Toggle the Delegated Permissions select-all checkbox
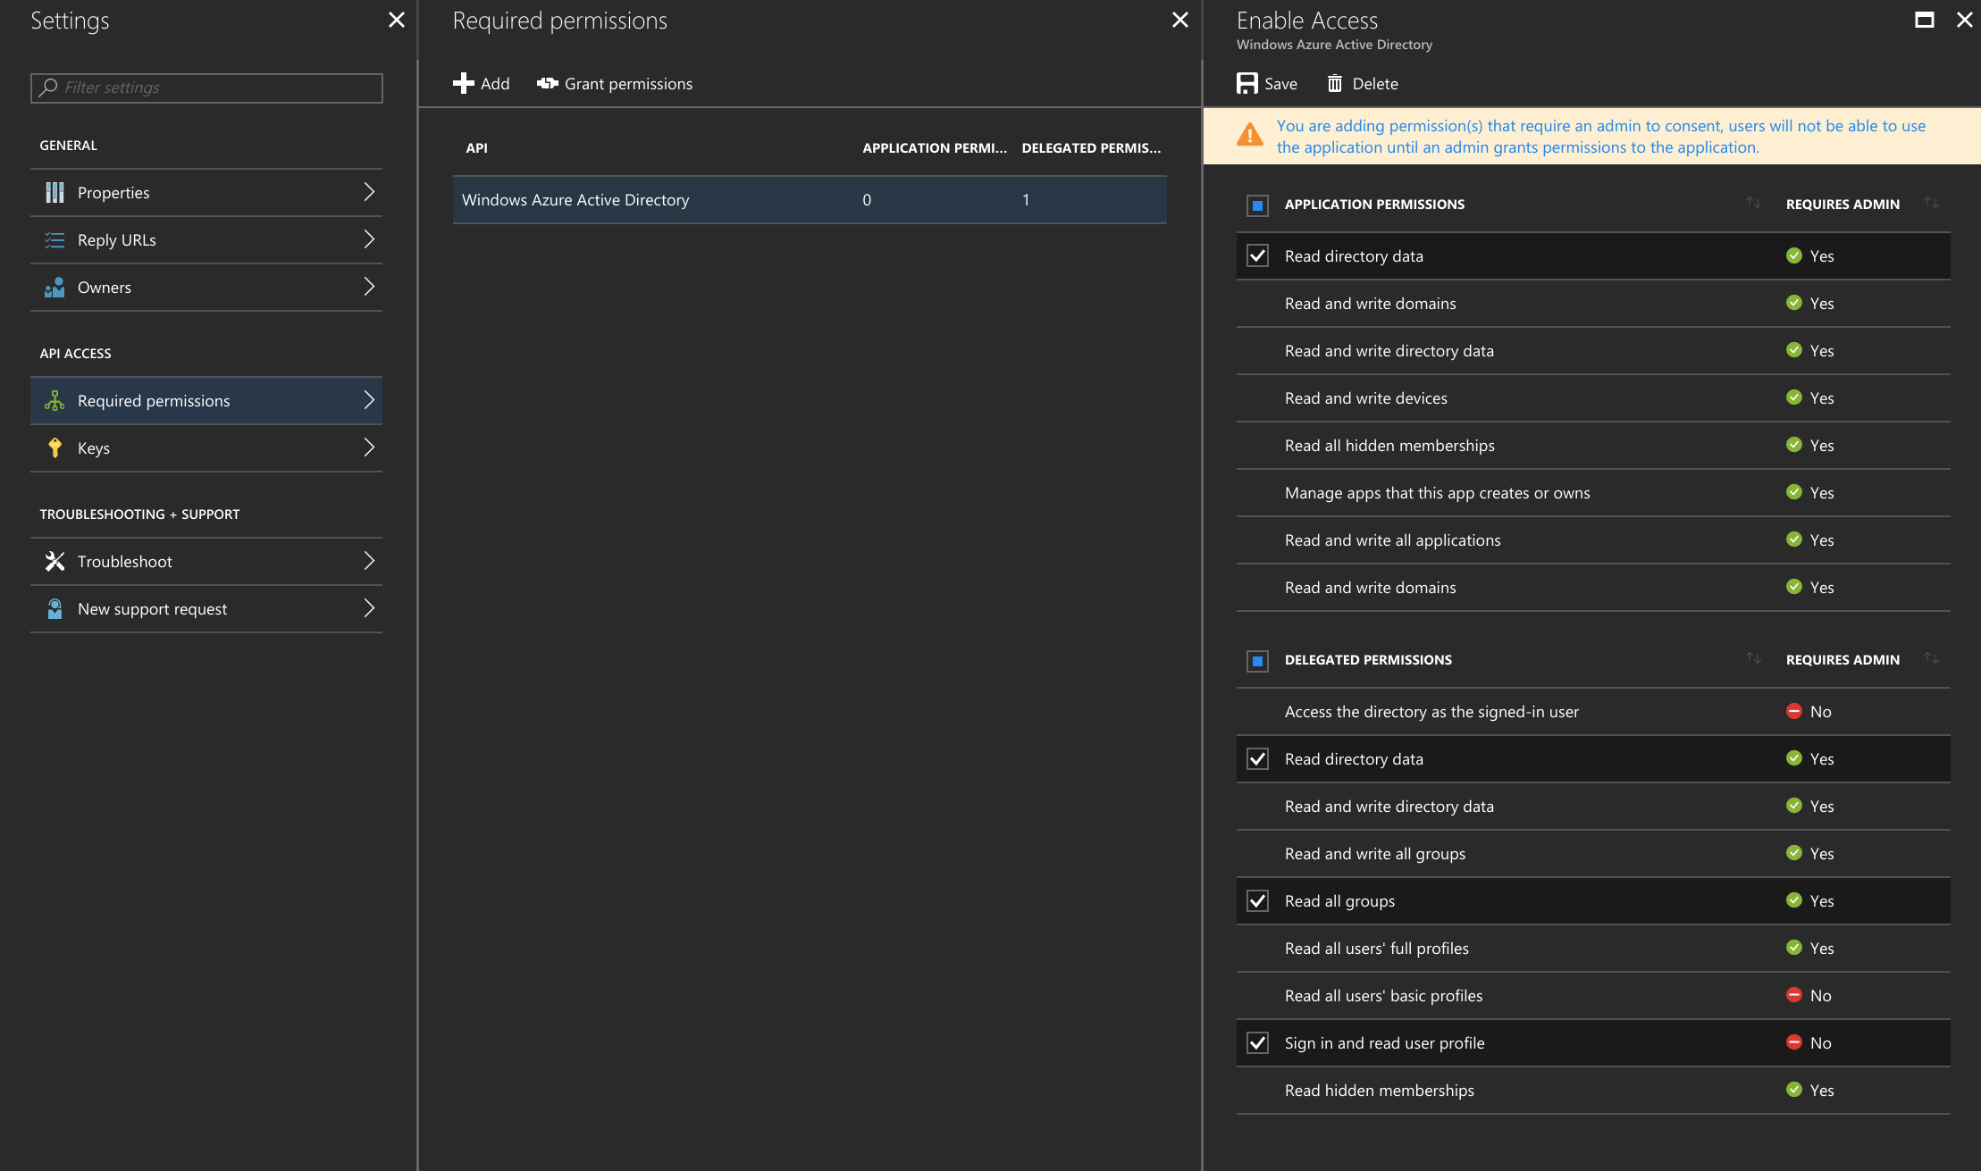 click(1257, 661)
